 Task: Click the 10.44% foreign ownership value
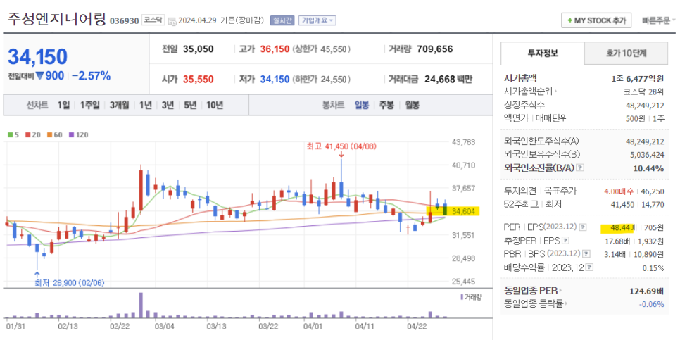(x=649, y=168)
